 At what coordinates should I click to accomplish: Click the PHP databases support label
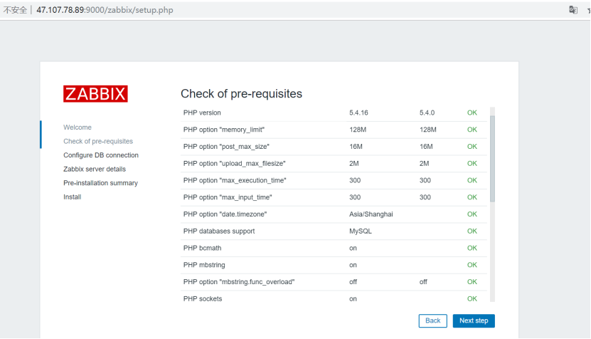pyautogui.click(x=219, y=231)
